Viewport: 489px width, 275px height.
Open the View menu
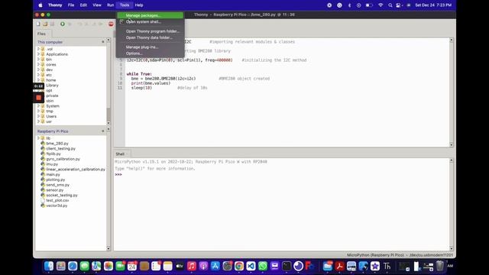point(97,5)
